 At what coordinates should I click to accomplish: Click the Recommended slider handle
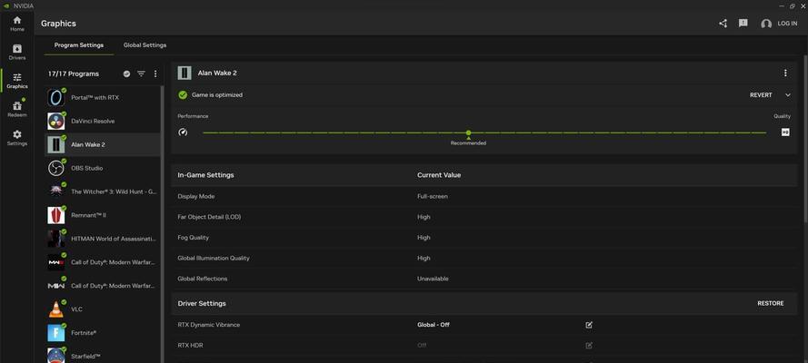468,133
